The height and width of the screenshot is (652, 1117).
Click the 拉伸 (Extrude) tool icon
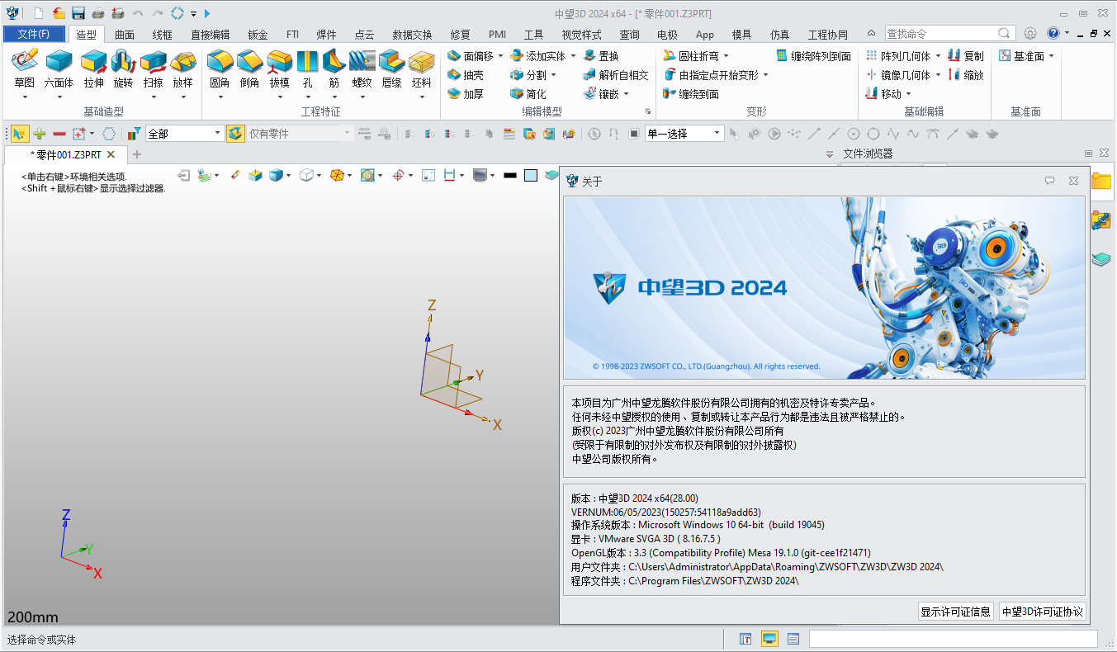93,63
